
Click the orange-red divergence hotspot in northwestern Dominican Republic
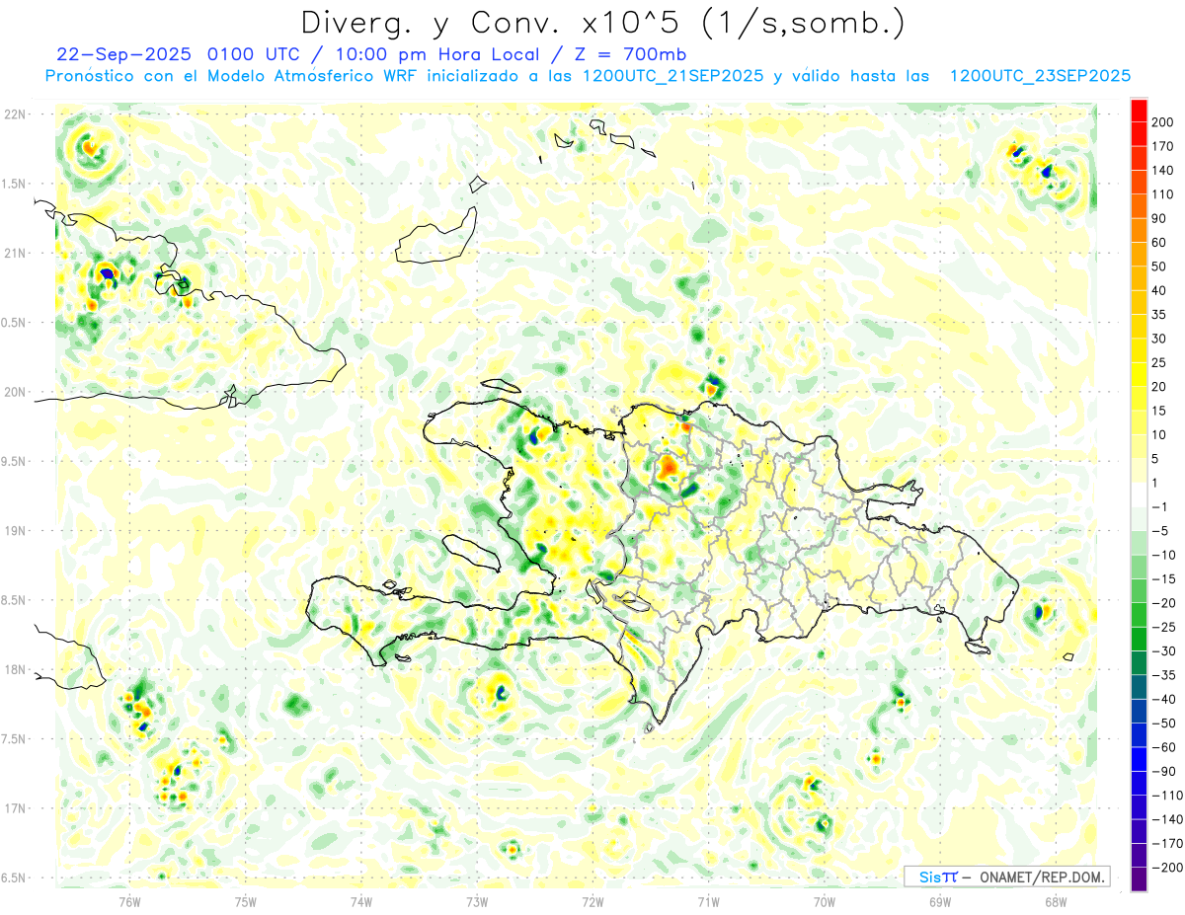(669, 465)
